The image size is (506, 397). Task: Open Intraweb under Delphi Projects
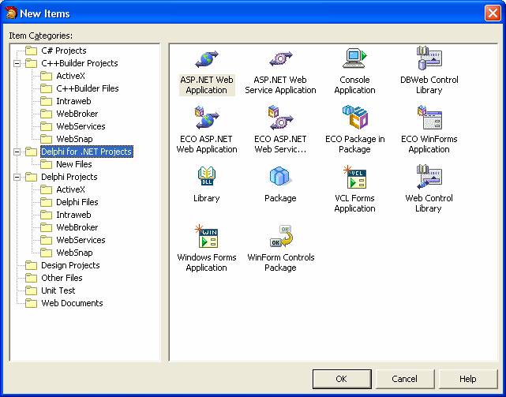click(x=73, y=215)
